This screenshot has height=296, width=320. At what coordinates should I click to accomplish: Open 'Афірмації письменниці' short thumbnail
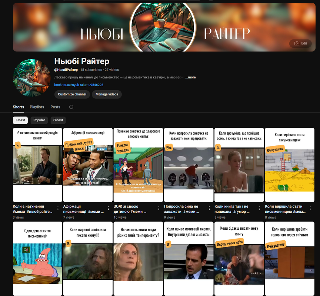(88, 165)
